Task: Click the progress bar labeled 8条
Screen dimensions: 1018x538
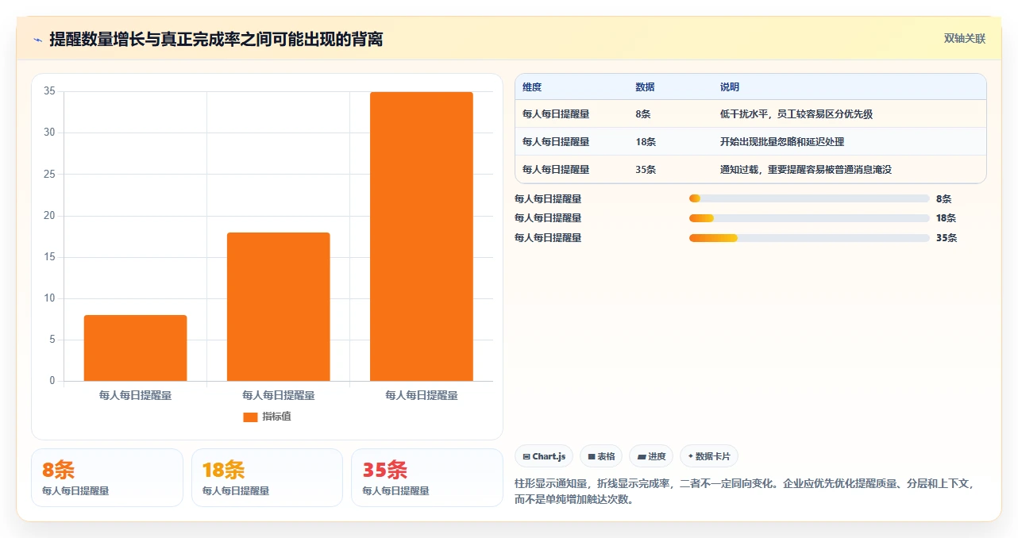Action: point(809,198)
